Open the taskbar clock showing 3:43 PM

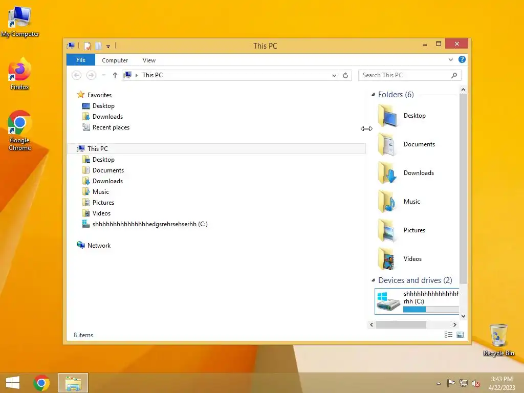tap(501, 383)
